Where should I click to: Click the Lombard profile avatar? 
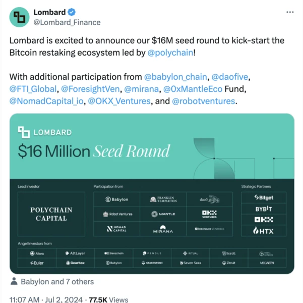pyautogui.click(x=20, y=17)
